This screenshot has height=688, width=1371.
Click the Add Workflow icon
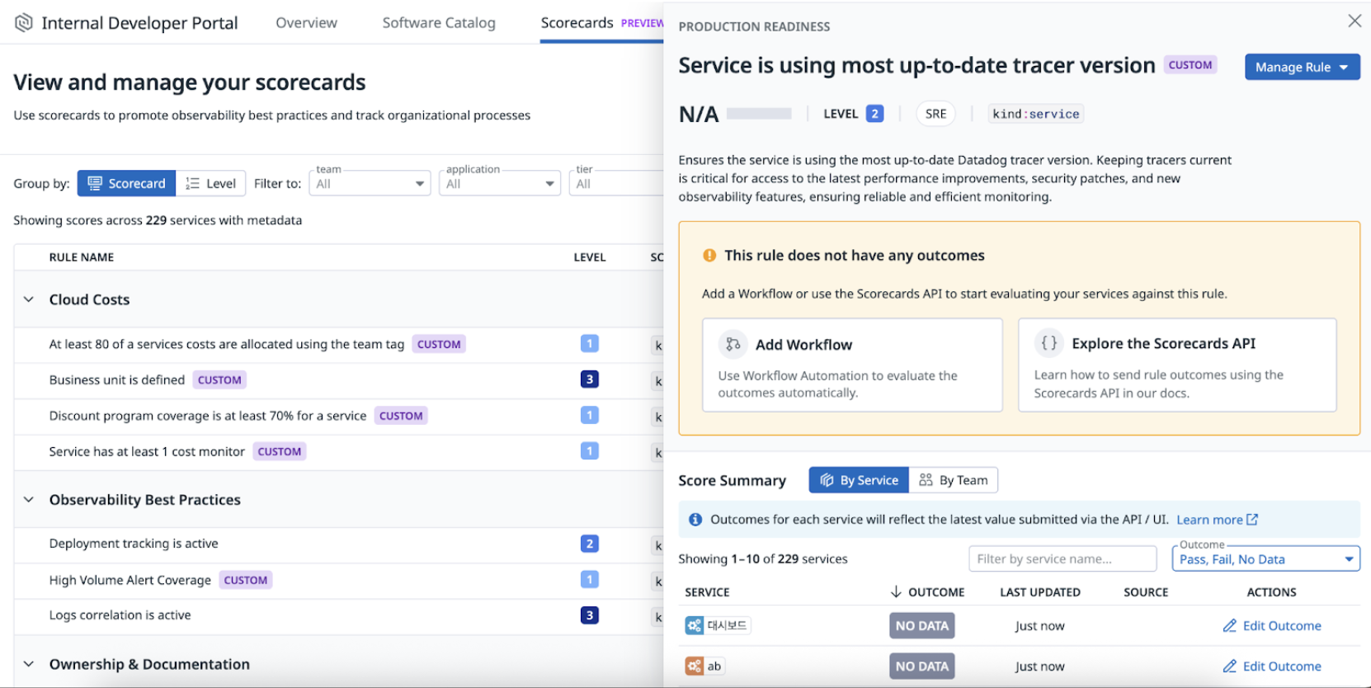coord(733,344)
